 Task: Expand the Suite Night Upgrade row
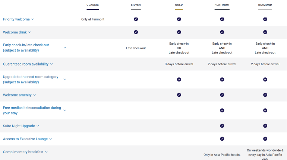tap(38, 126)
